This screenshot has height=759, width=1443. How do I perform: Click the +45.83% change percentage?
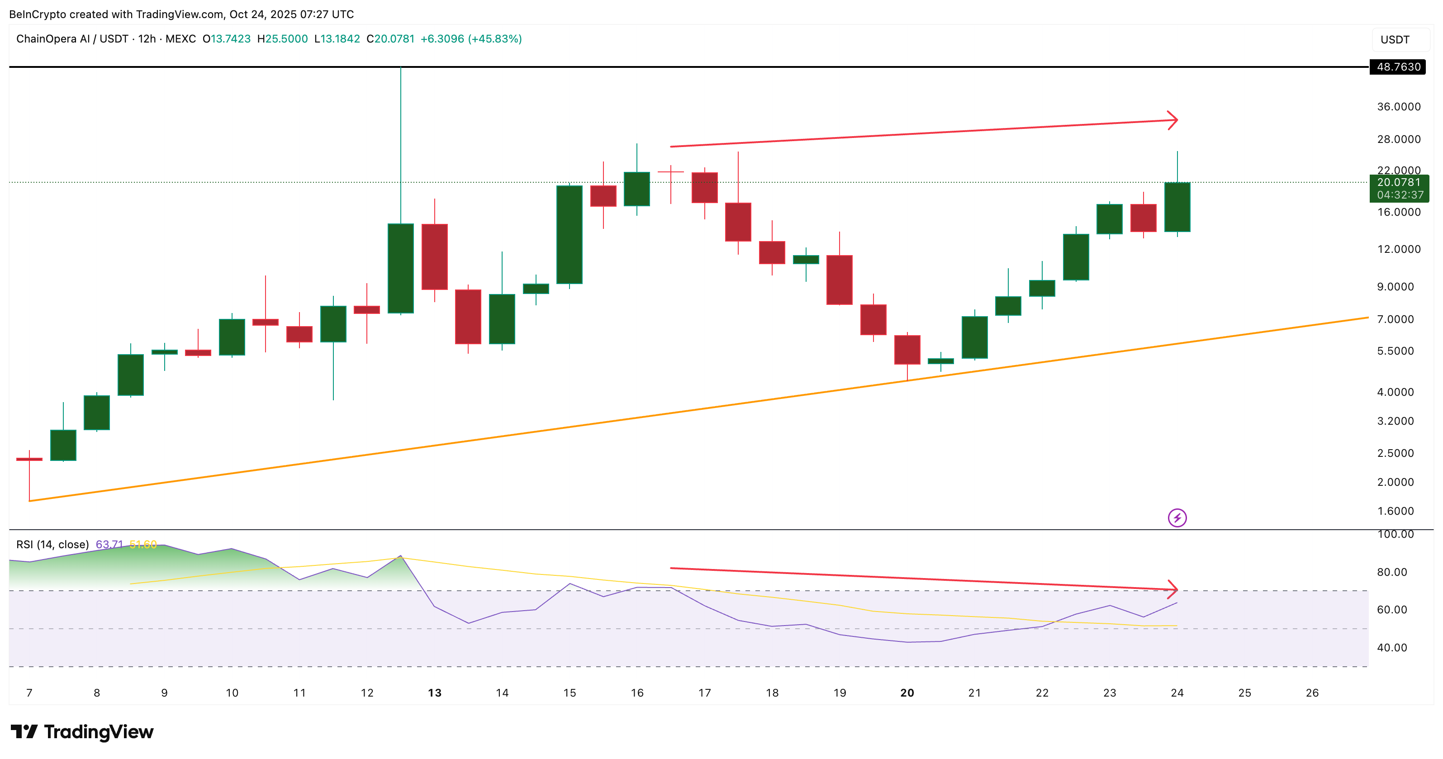pos(496,40)
